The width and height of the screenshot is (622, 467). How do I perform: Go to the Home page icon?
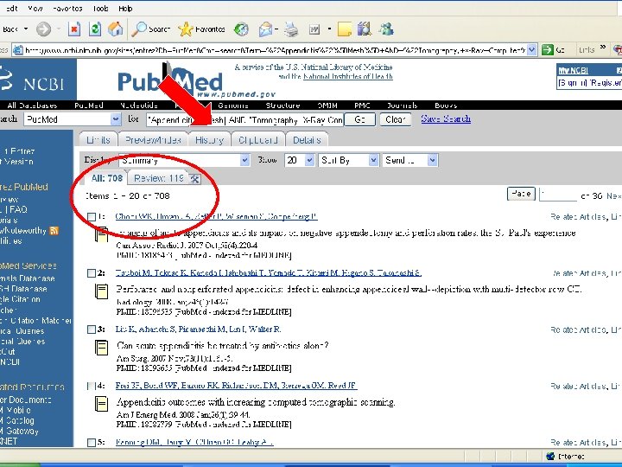[x=116, y=29]
